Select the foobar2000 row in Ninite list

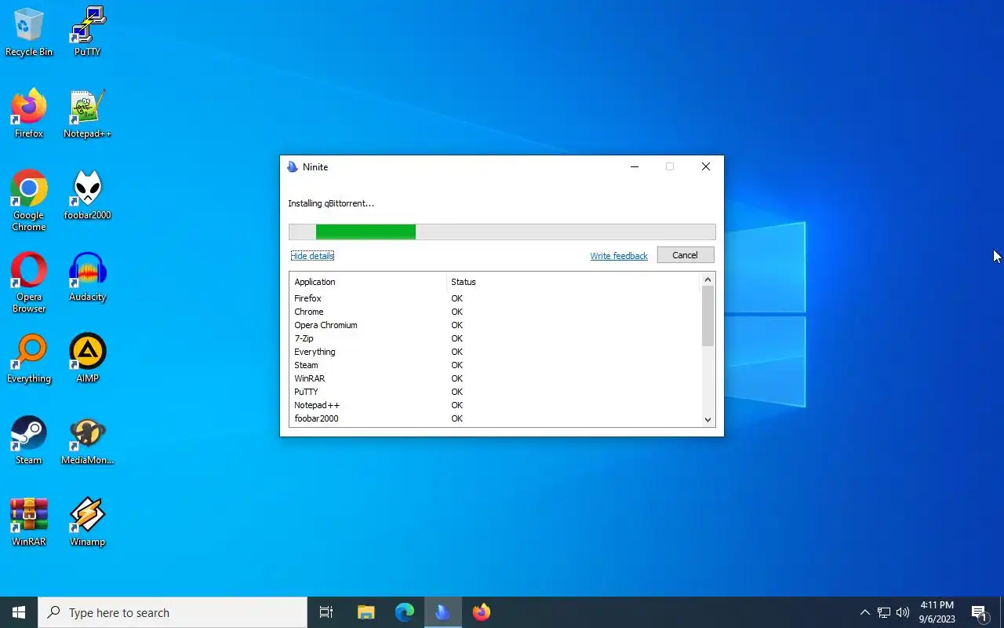(494, 418)
